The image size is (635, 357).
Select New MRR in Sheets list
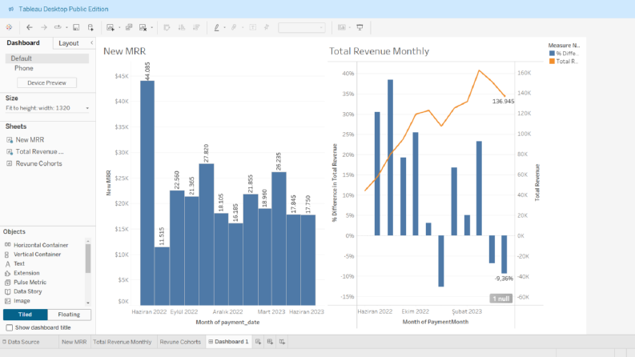(x=30, y=139)
